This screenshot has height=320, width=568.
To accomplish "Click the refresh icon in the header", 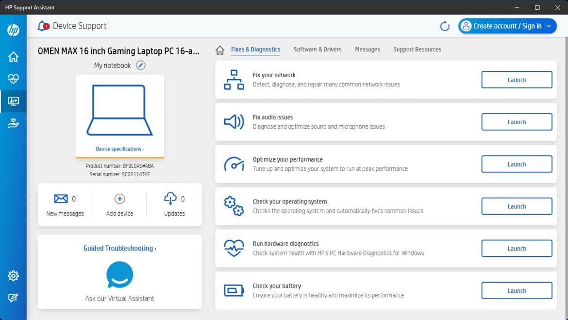I will click(445, 26).
